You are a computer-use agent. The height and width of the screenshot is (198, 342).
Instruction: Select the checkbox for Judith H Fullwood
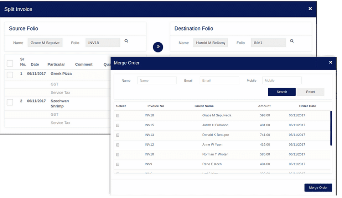118,125
